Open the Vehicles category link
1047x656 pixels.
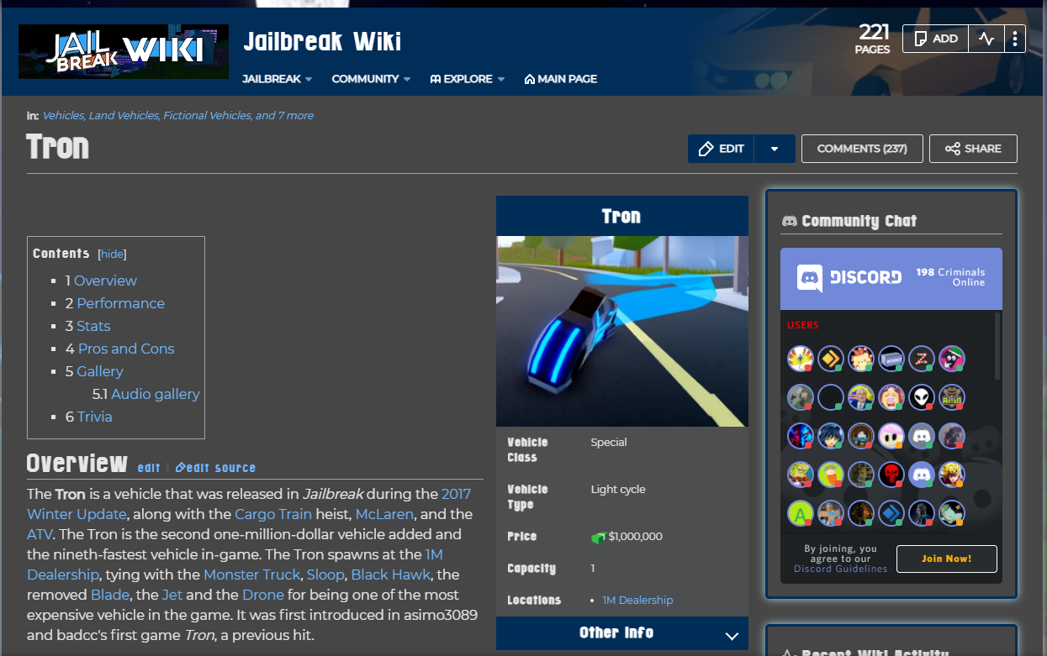tap(62, 115)
